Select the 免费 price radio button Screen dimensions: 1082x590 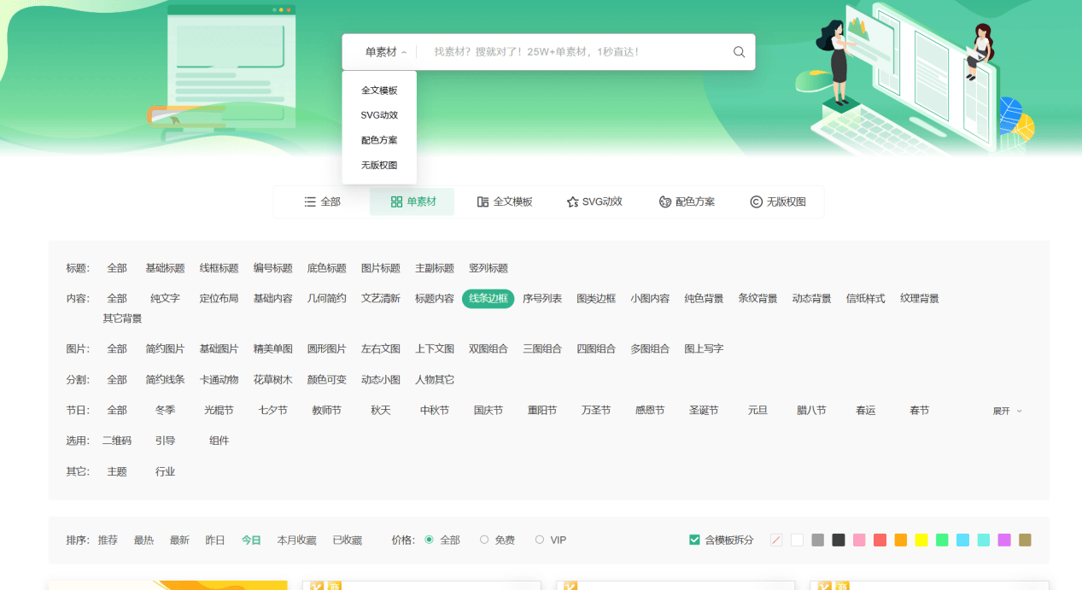pos(484,540)
